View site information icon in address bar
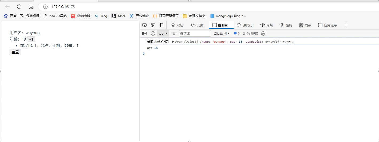 (x=45, y=7)
